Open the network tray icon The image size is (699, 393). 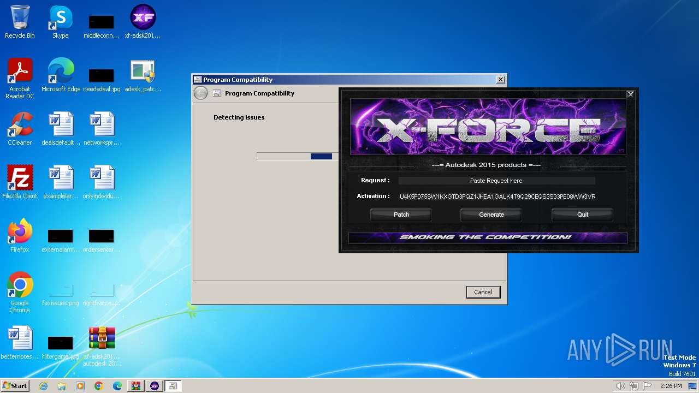634,386
